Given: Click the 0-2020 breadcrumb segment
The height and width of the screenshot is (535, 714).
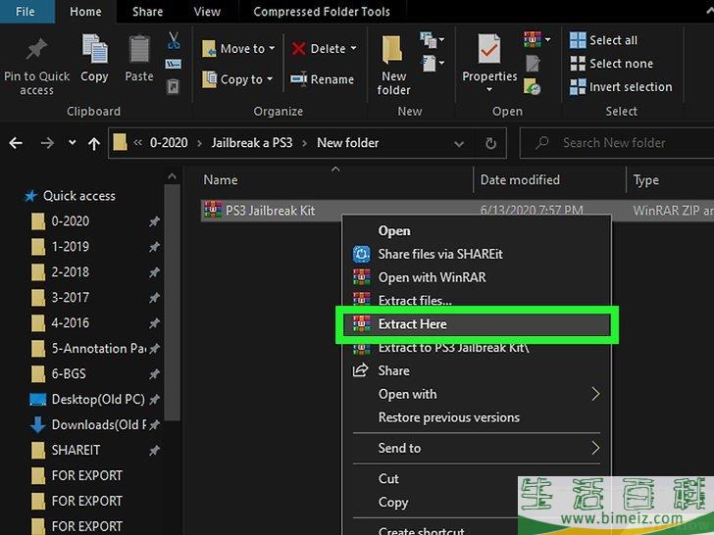Looking at the screenshot, I should [169, 143].
